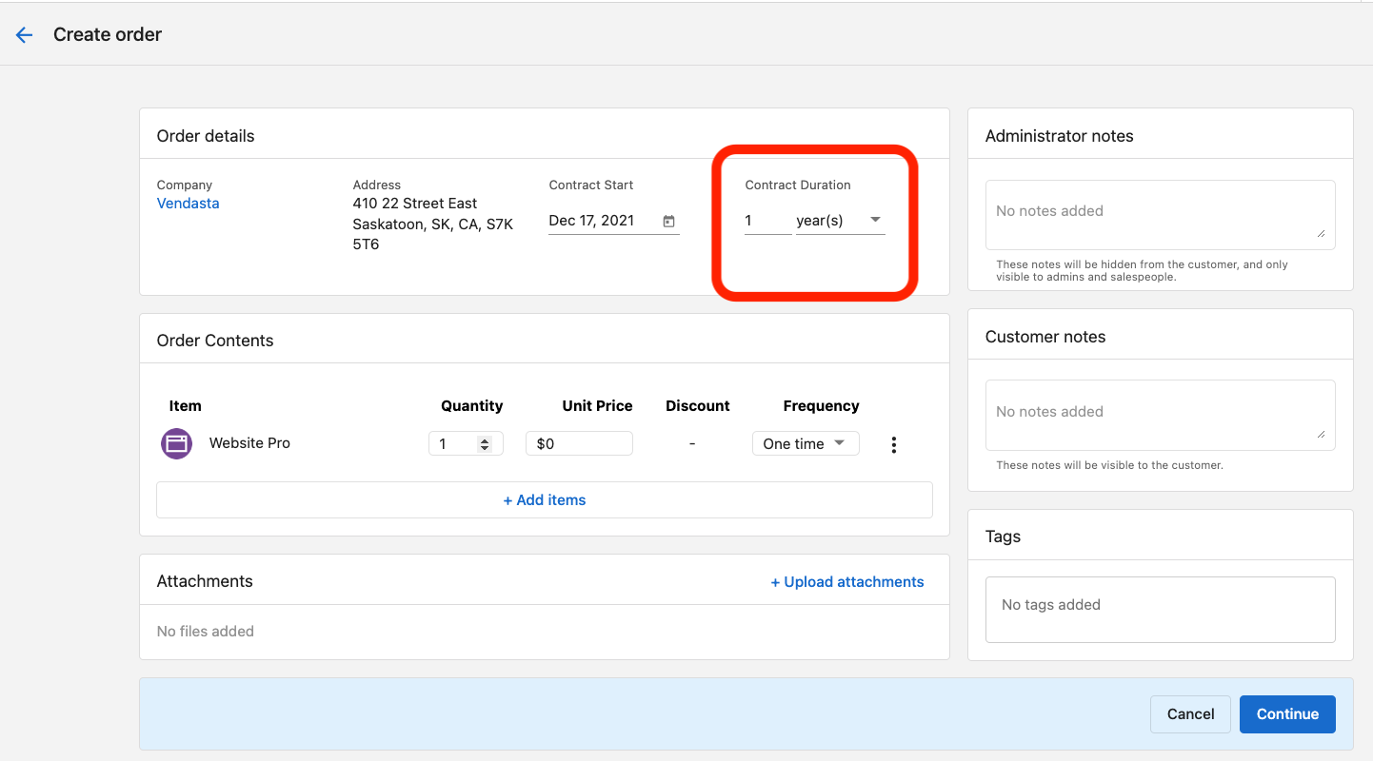Image resolution: width=1373 pixels, height=761 pixels.
Task: Click the Create order page title
Action: tap(108, 35)
